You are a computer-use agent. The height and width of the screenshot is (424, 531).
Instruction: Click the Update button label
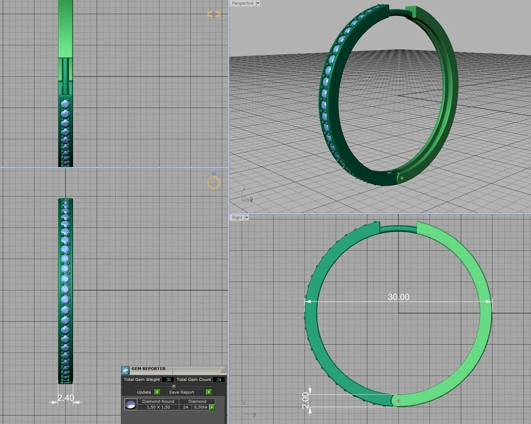[x=144, y=392]
